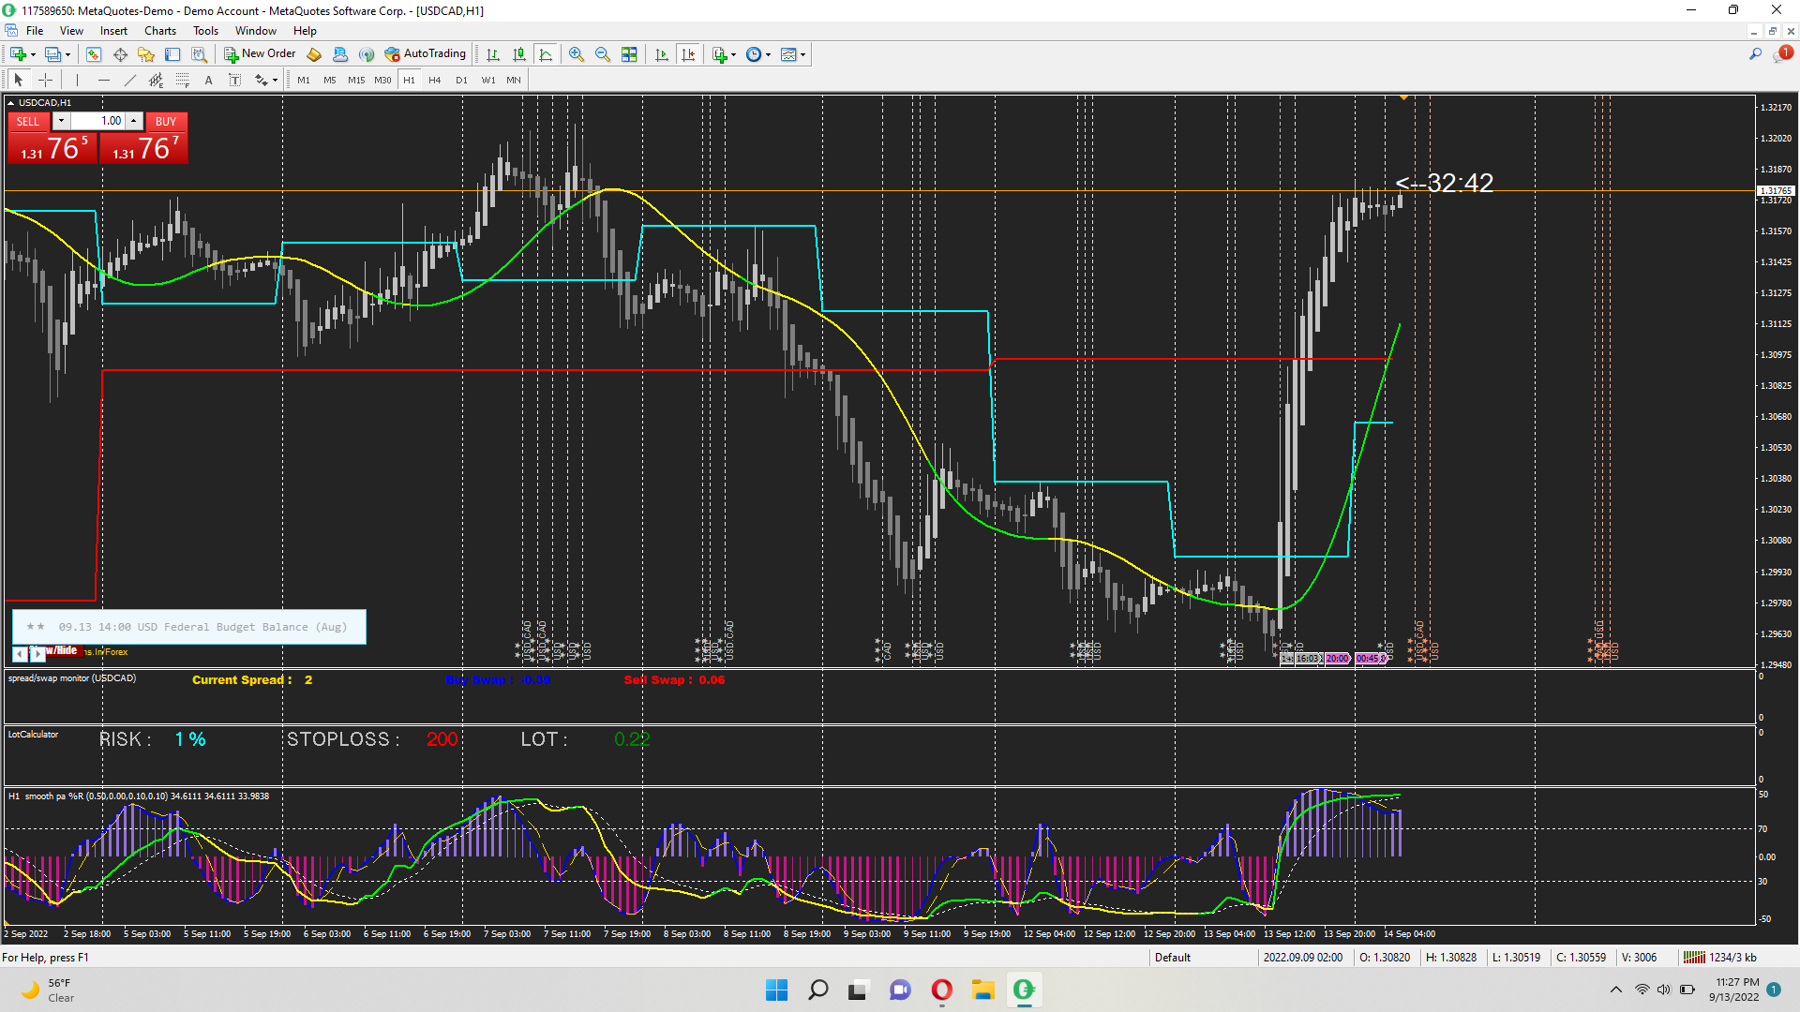Open the Templates dropdown arrow
This screenshot has width=1800, height=1012.
[x=803, y=54]
